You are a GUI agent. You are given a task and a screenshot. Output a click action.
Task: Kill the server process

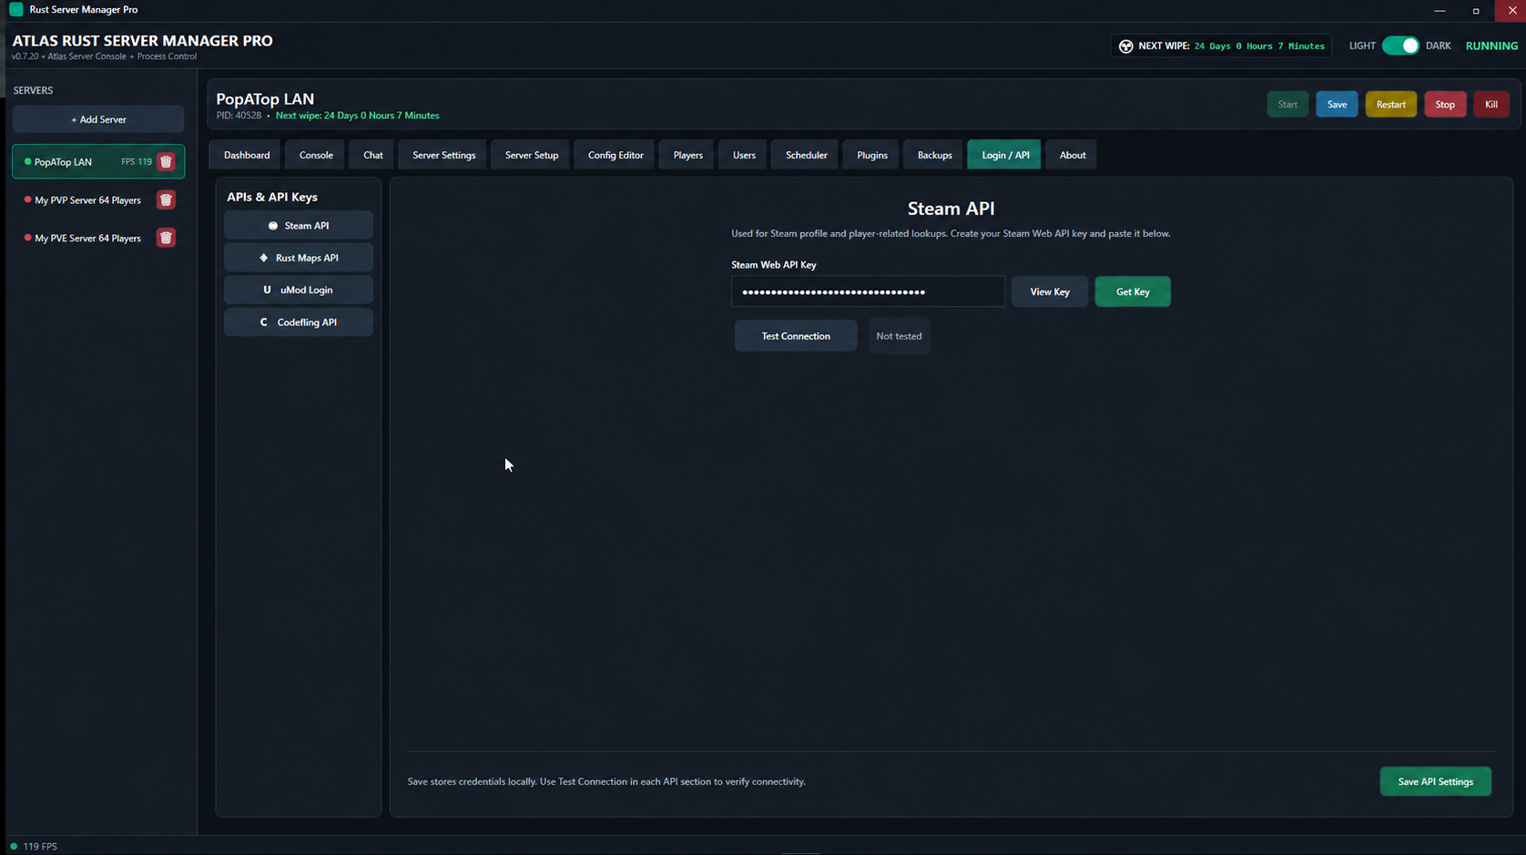pyautogui.click(x=1491, y=105)
